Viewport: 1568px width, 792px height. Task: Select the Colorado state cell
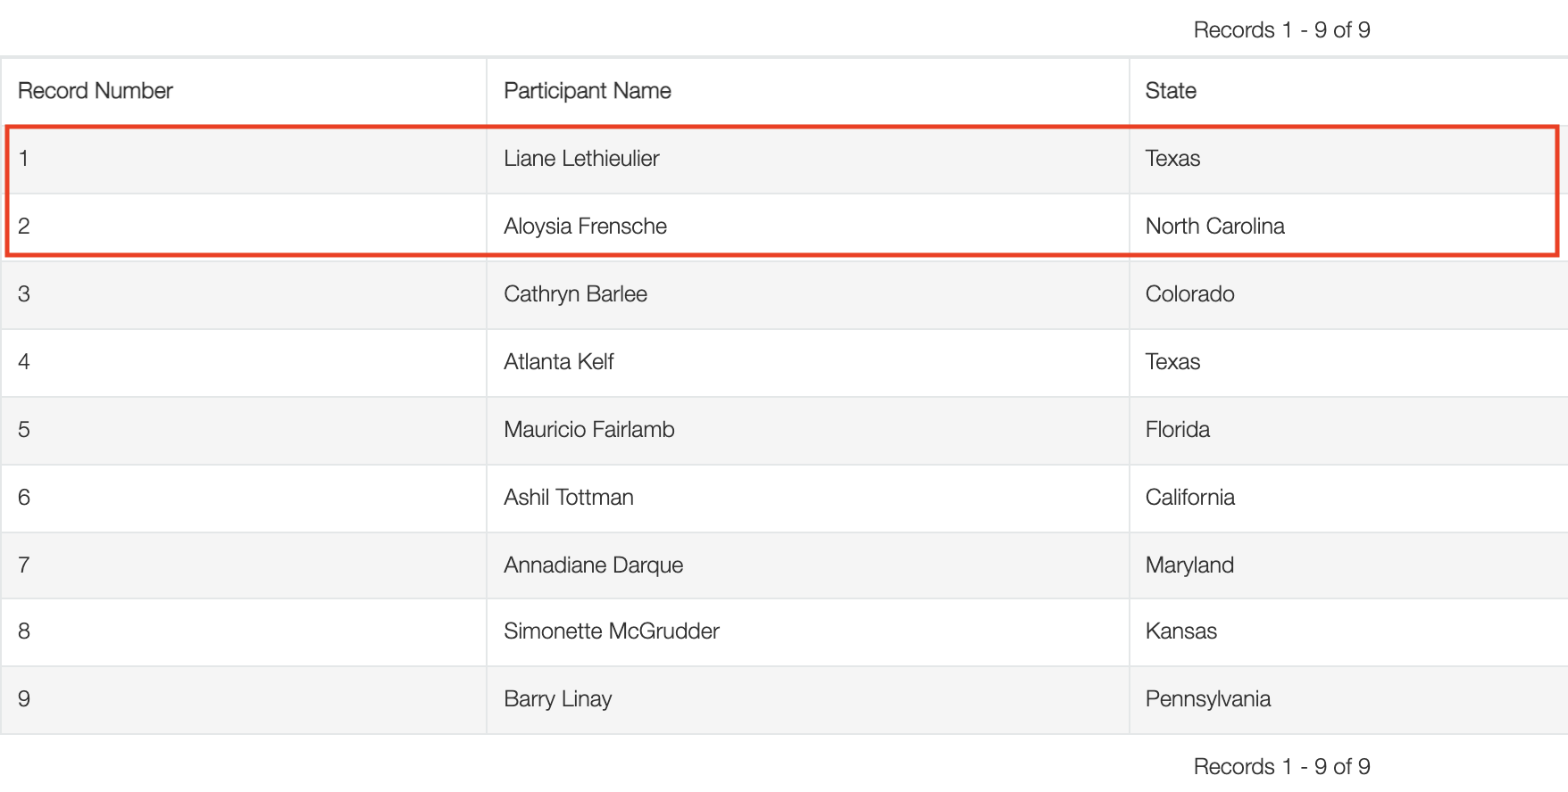1189,294
